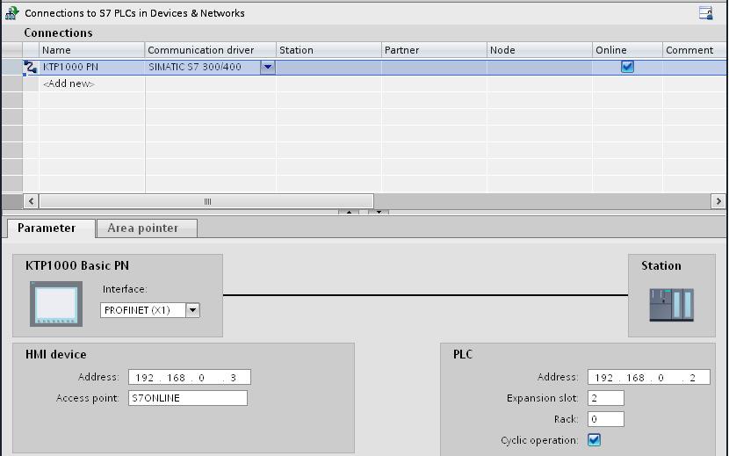Screen dimensions: 729x456
Task: Click the PLC Address field
Action: tap(649, 377)
